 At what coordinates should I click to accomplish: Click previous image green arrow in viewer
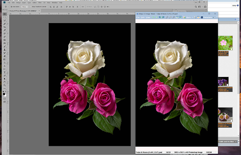[153, 17]
